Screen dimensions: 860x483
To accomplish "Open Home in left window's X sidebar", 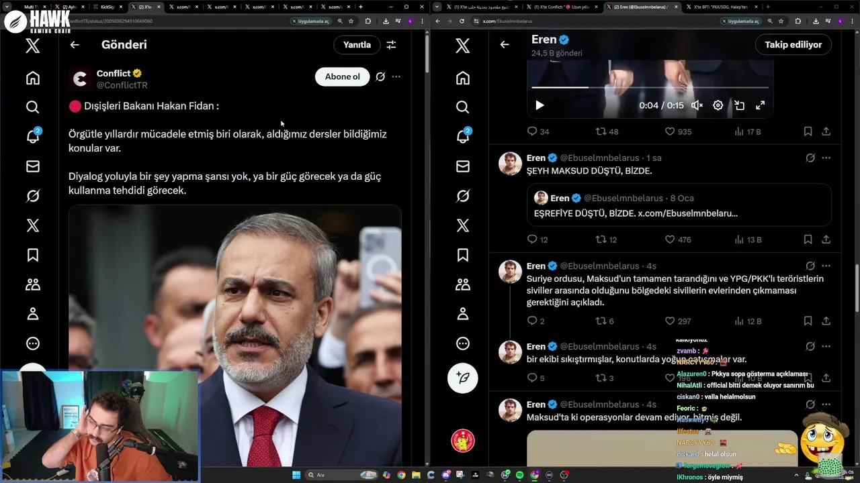I will tap(32, 78).
